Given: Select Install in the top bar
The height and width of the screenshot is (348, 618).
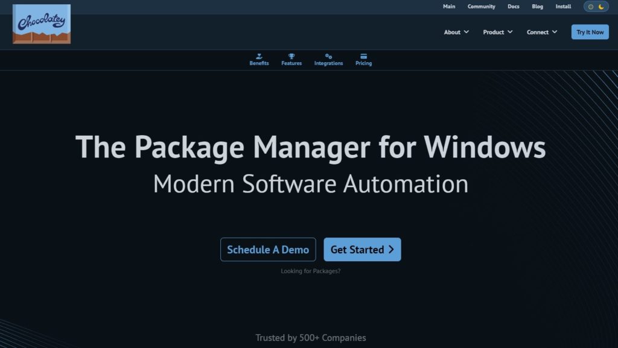Looking at the screenshot, I should (563, 7).
